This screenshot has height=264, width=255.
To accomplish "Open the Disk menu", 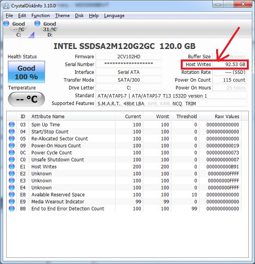I will click(x=79, y=16).
